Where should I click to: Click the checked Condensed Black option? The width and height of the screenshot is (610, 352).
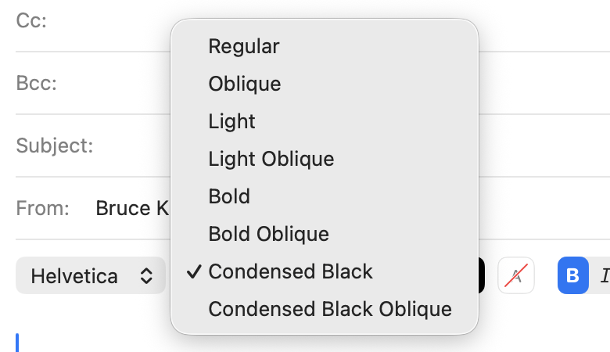pyautogui.click(x=291, y=271)
